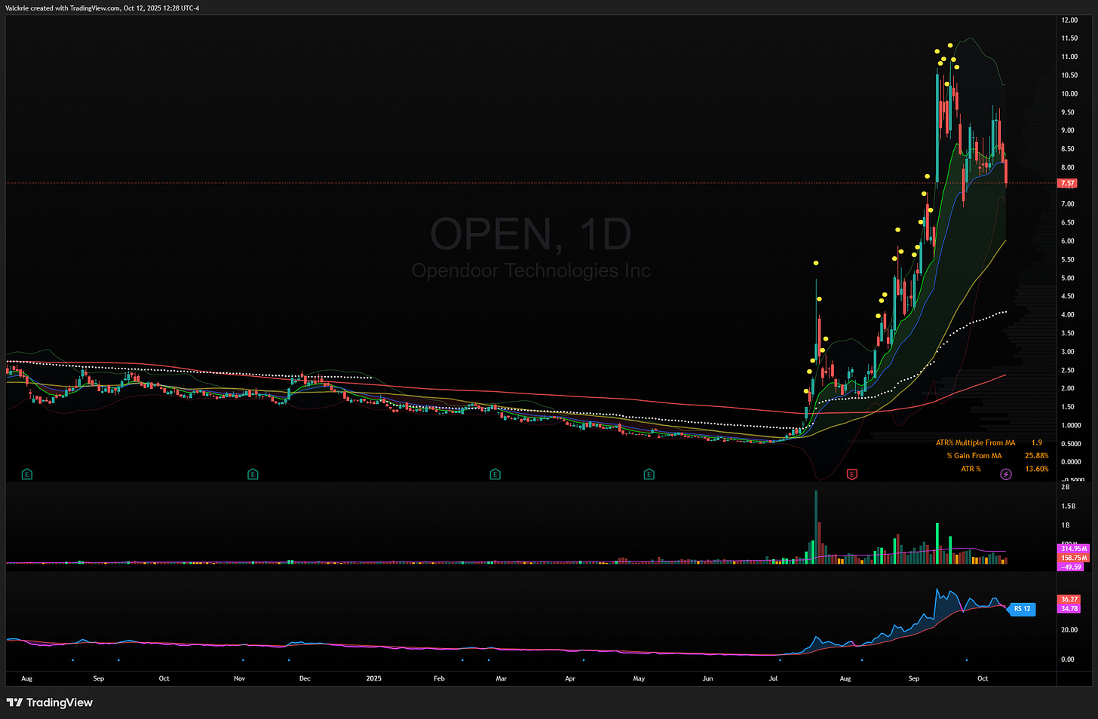Click the 8.00 price axis label

[1068, 167]
